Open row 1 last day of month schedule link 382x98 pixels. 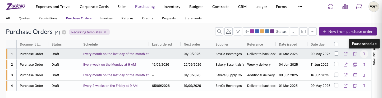click(x=116, y=54)
